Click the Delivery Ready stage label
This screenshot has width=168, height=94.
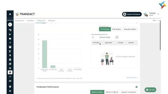[105, 37]
